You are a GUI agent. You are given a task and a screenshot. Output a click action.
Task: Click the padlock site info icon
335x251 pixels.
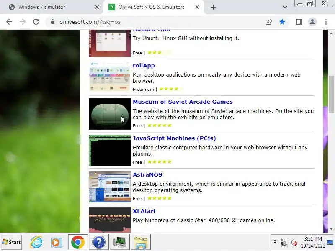point(53,22)
